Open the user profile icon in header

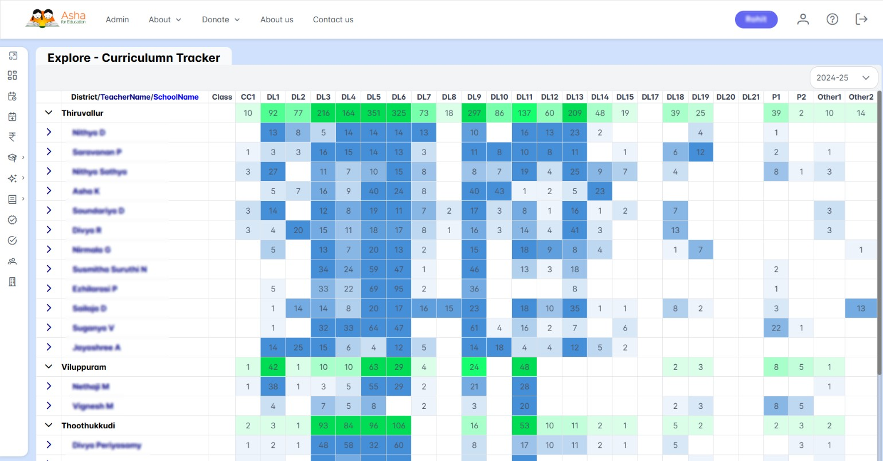(803, 19)
